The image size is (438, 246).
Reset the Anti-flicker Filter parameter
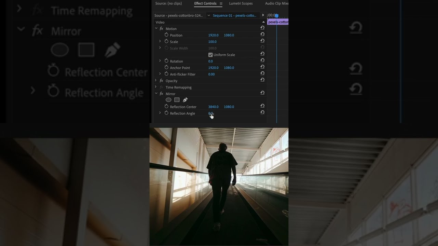pos(262,73)
